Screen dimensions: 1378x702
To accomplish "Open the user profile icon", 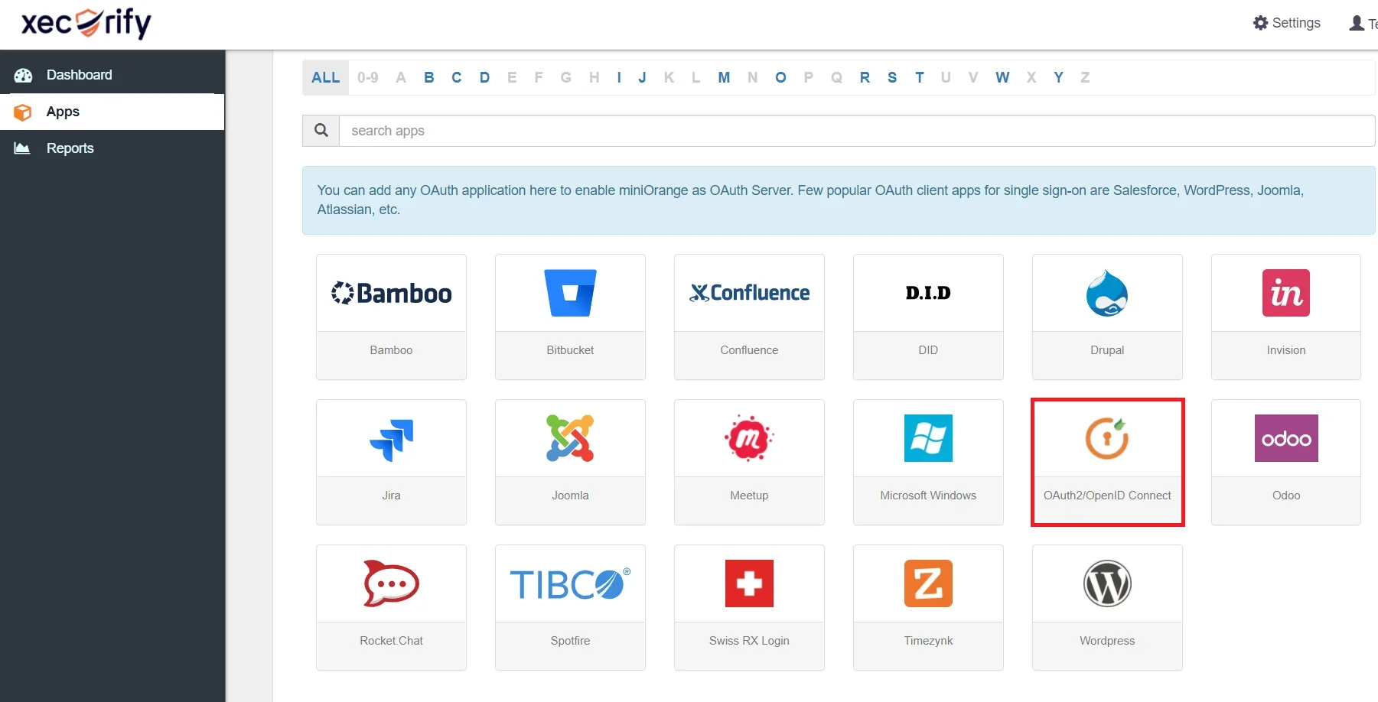I will coord(1355,22).
